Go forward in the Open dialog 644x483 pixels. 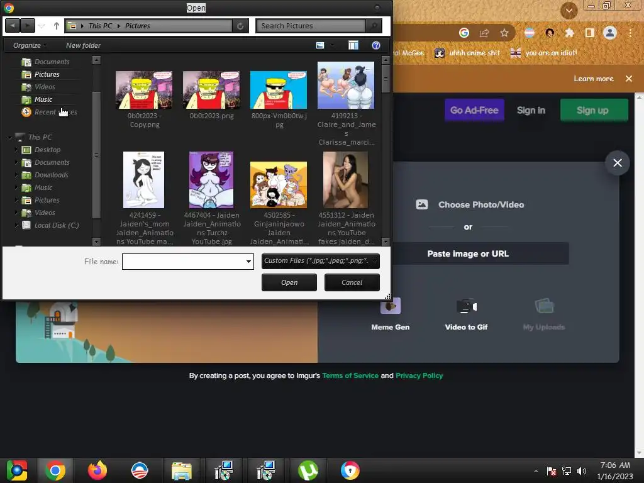click(27, 26)
